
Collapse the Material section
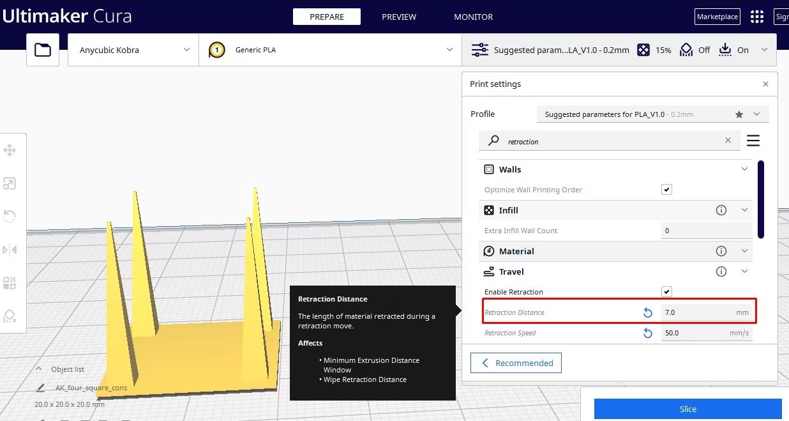[744, 251]
